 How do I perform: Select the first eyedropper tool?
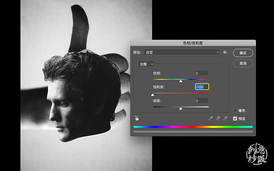pos(211,118)
